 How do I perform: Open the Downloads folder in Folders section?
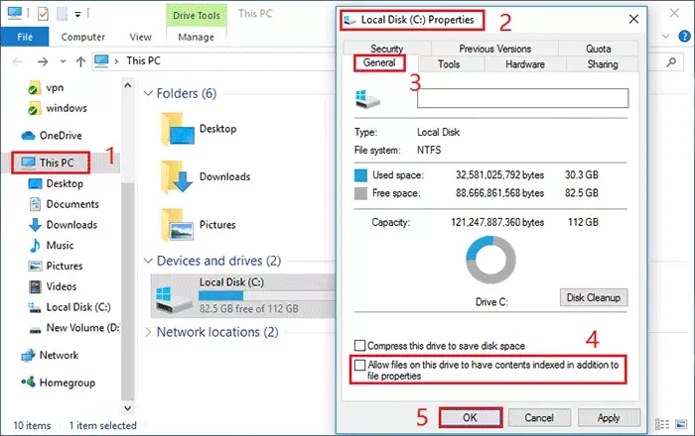(x=177, y=176)
